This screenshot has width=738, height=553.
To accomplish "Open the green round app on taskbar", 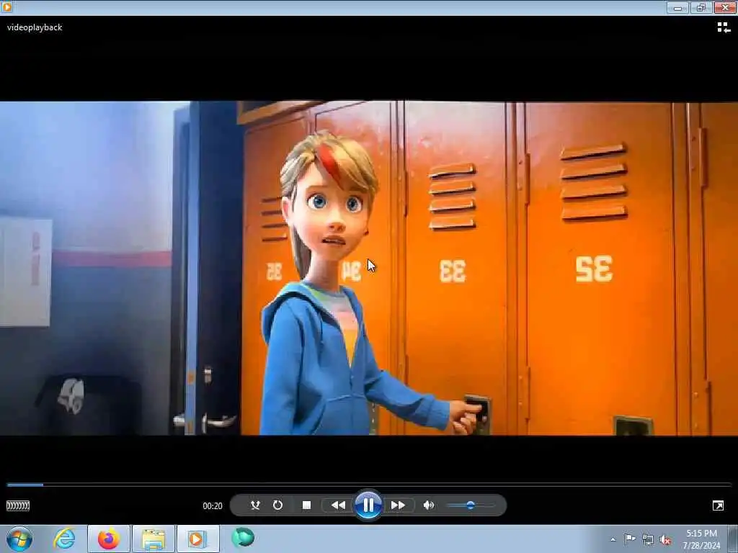I will pyautogui.click(x=243, y=537).
